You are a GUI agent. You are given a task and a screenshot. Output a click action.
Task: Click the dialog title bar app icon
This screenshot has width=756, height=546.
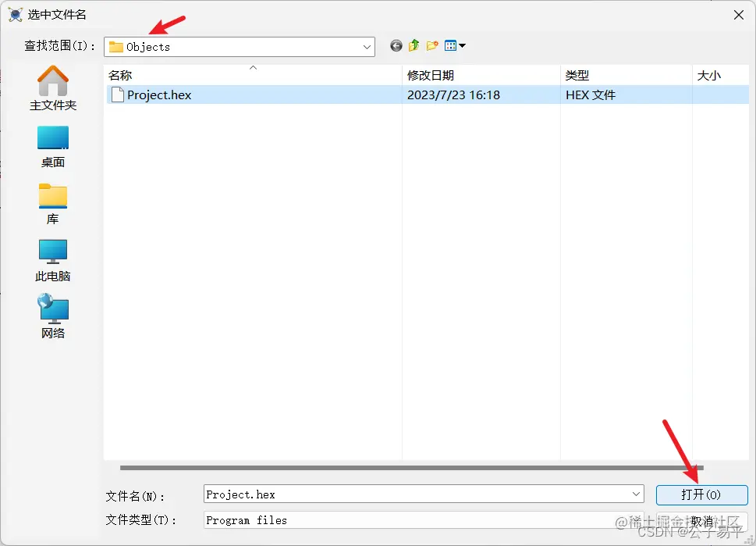15,15
